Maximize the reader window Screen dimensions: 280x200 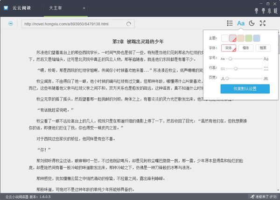[268, 4]
